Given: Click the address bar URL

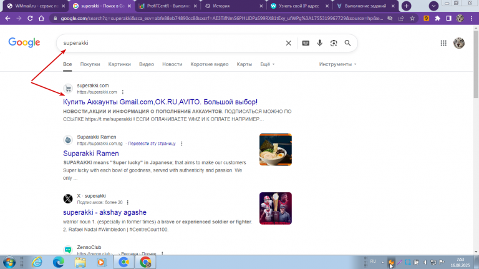Looking at the screenshot, I should click(x=222, y=18).
